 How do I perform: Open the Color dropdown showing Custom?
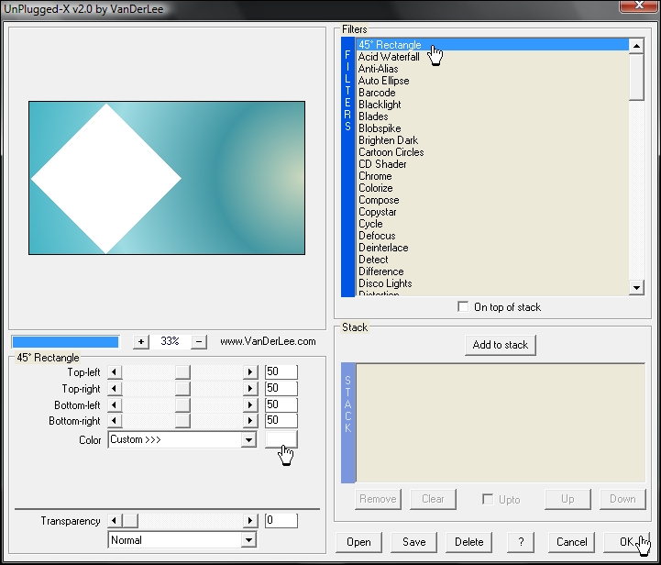(182, 439)
